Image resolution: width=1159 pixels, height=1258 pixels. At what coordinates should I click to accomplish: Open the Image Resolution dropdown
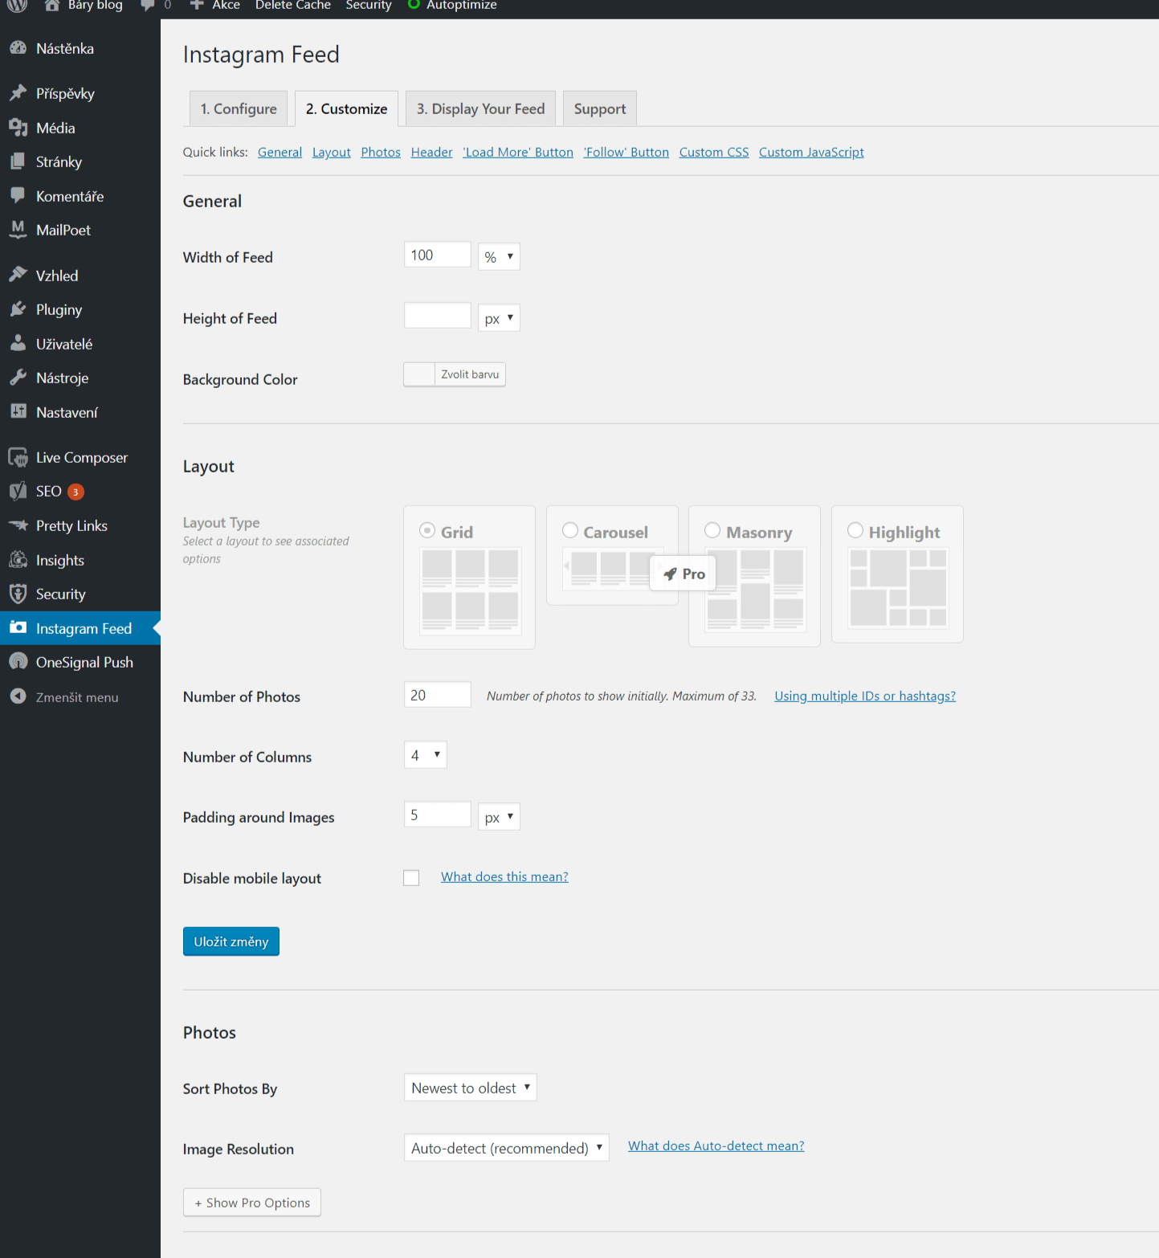click(506, 1148)
